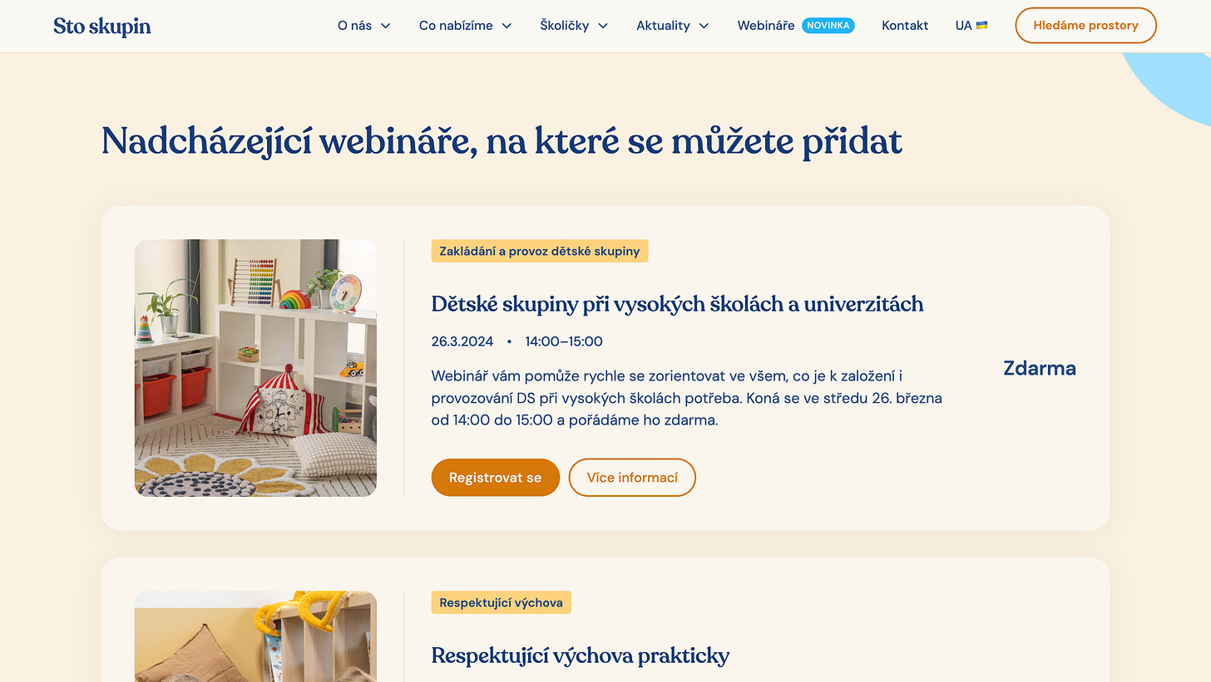The image size is (1211, 682).
Task: Click the Zdarma price label
Action: pyautogui.click(x=1040, y=368)
